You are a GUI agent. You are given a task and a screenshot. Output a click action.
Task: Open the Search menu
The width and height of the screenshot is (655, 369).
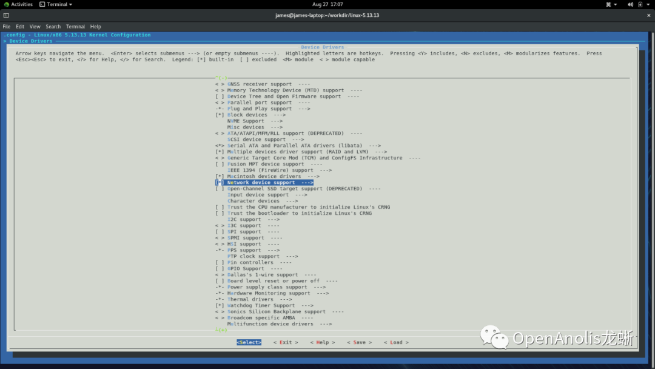[53, 26]
